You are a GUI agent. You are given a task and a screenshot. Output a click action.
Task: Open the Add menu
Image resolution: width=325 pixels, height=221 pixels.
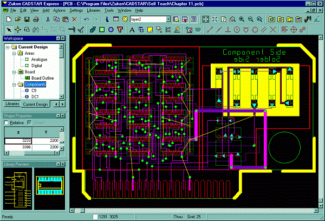[x=45, y=10]
